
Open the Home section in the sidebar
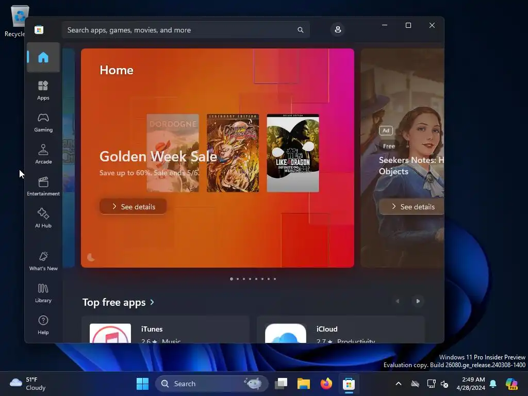pyautogui.click(x=43, y=57)
